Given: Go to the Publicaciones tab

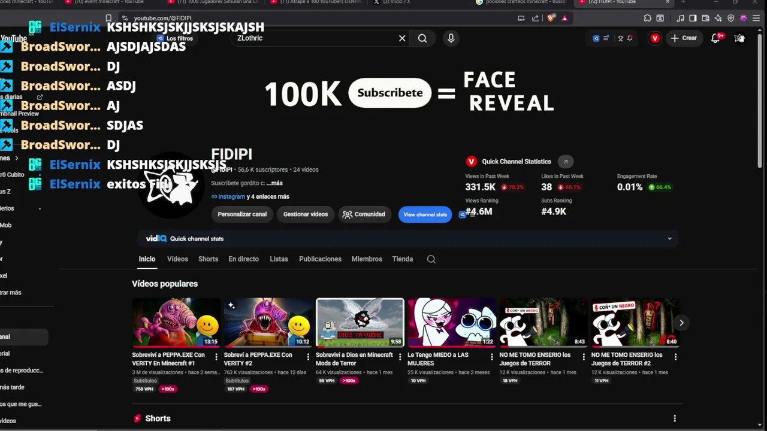Looking at the screenshot, I should point(320,259).
